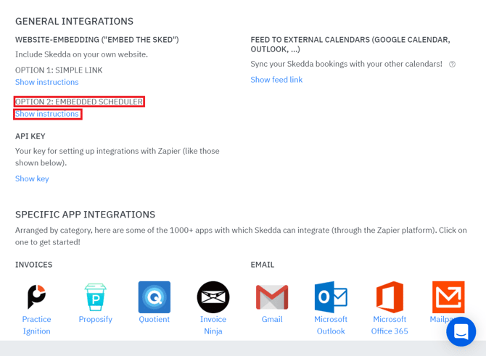Click the Practice Ignition logo icon
The image size is (486, 356).
[36, 297]
